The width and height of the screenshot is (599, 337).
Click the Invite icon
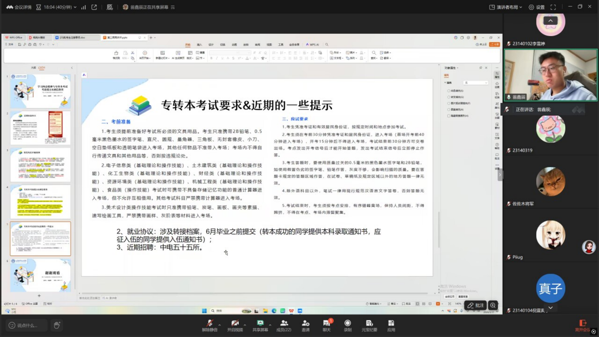point(305,325)
